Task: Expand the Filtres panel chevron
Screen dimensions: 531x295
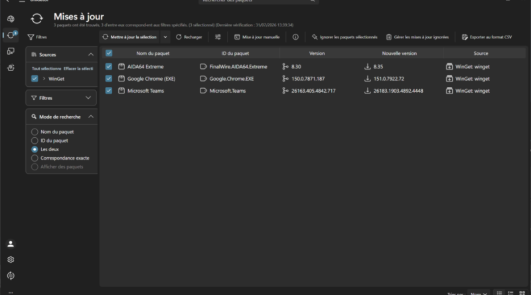Action: click(88, 97)
